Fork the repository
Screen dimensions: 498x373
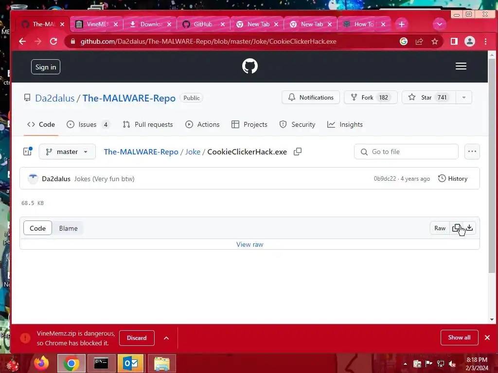[x=371, y=97]
